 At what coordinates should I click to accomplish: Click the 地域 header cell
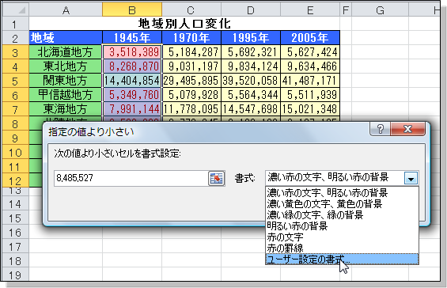[x=66, y=38]
